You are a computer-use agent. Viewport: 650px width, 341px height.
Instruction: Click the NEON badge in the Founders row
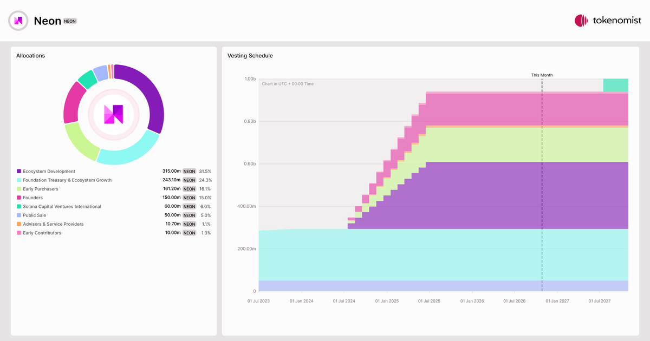(x=189, y=198)
